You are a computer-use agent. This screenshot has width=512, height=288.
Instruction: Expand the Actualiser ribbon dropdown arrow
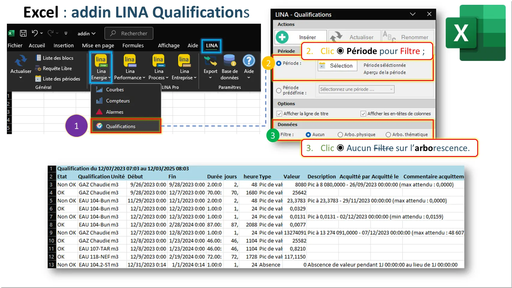coord(21,78)
